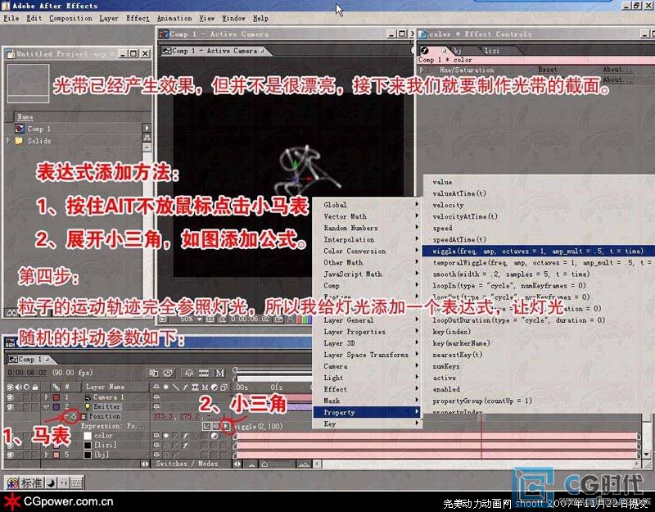Collapse the Emitter layer properties

(x=47, y=406)
